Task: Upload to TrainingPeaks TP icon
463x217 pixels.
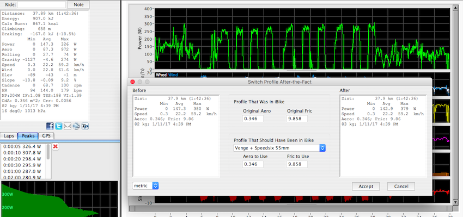Action: (85, 127)
